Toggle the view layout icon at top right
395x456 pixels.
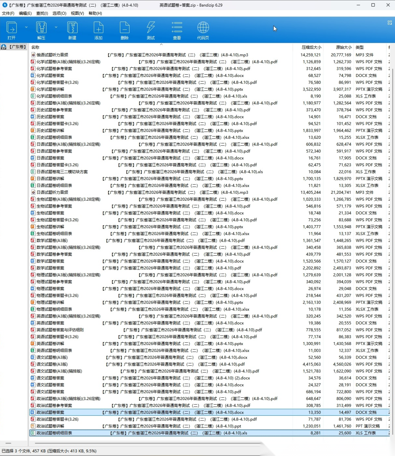click(390, 23)
